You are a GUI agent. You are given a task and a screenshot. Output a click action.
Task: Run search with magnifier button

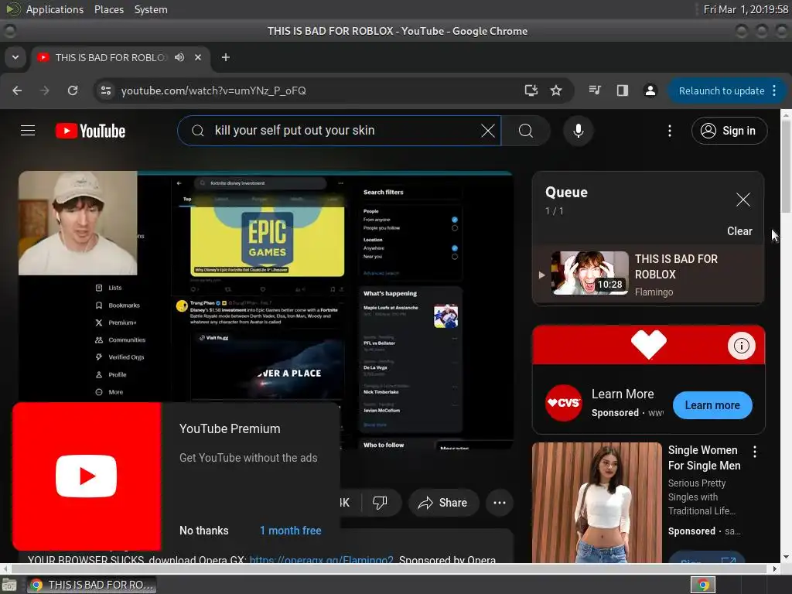(526, 131)
